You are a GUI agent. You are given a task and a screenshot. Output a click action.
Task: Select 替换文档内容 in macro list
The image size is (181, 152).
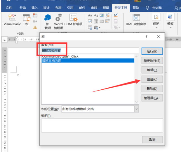pos(88,61)
